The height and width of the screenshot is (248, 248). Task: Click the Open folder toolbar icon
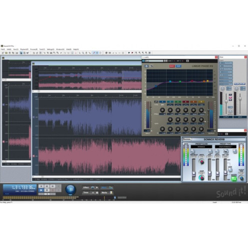(x=6, y=53)
